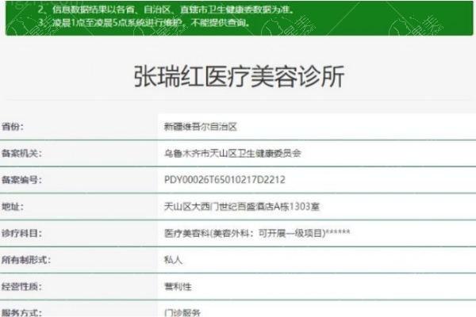Click the business nature value 营利性
This screenshot has height=317, width=476.
point(175,286)
